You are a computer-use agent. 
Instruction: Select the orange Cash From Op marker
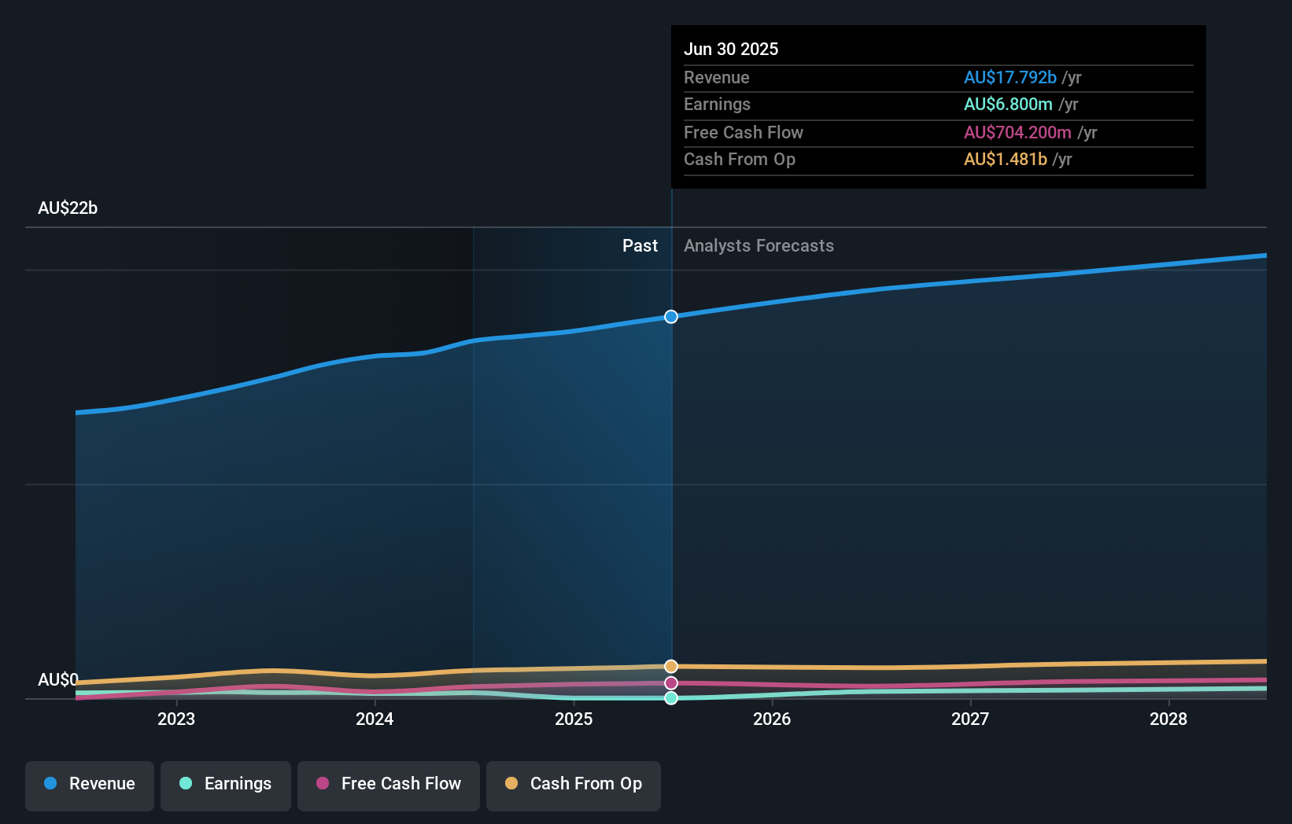(670, 666)
